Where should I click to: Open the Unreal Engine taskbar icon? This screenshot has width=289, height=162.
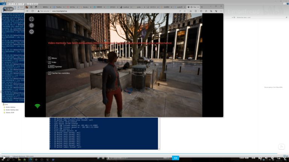coord(47,160)
